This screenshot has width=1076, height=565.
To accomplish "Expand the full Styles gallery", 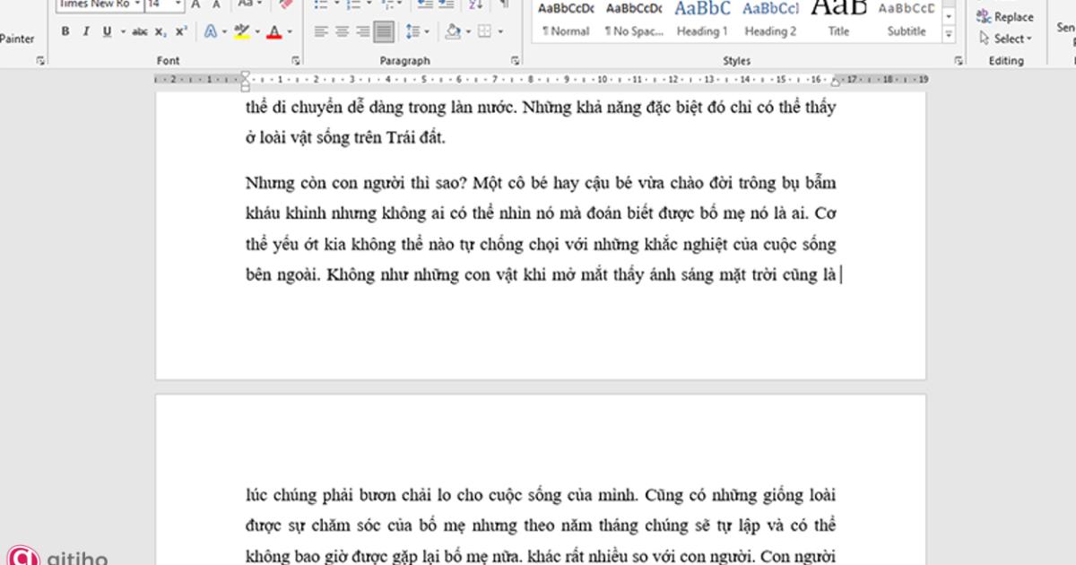I will coord(949,35).
